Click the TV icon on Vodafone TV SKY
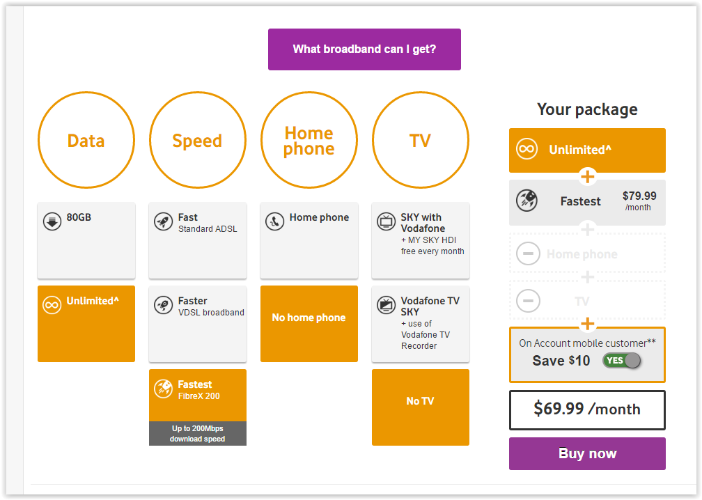 [386, 305]
